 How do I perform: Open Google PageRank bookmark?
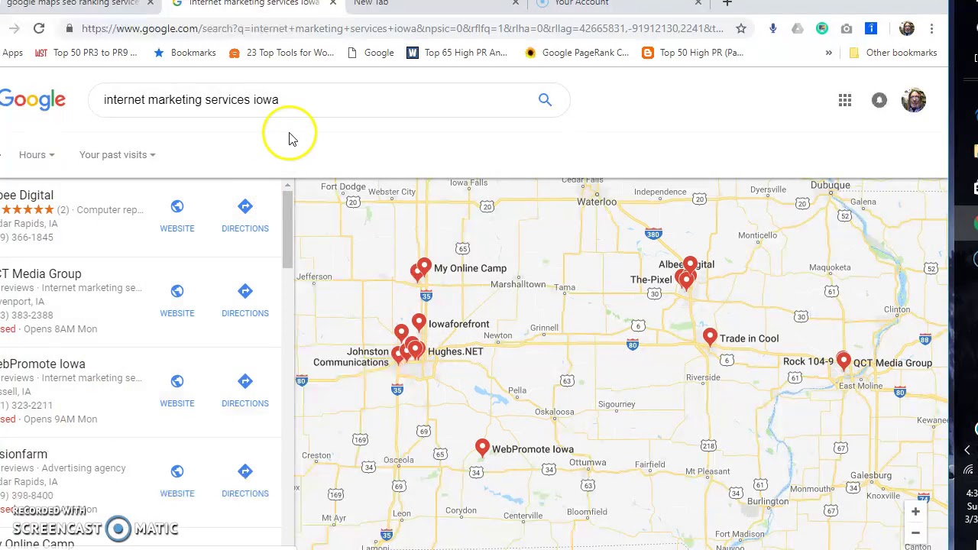coord(577,53)
